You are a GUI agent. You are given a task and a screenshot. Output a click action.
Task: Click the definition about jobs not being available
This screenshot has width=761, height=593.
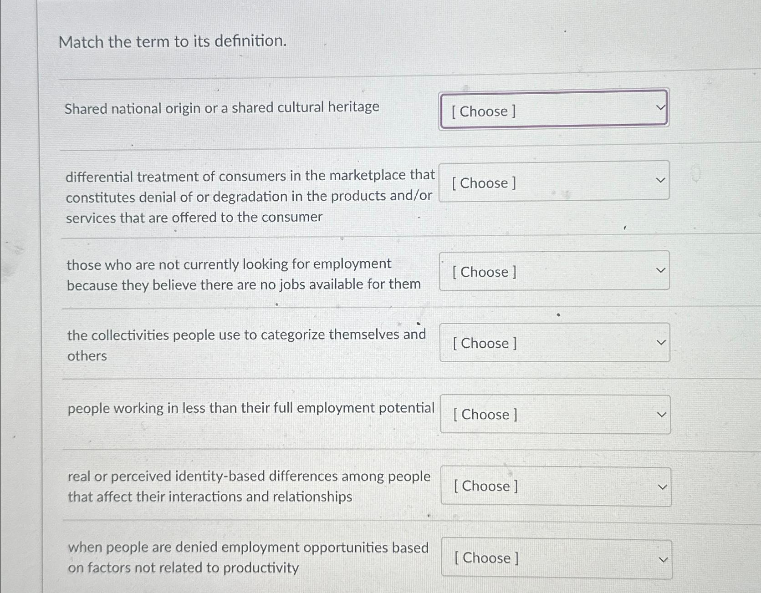[243, 274]
